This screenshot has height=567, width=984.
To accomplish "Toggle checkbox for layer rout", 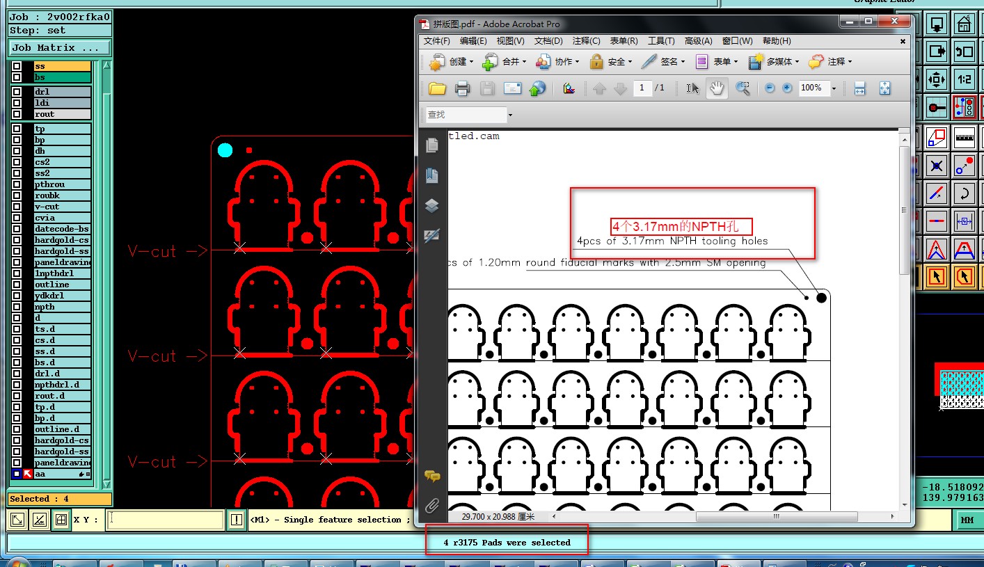I will tap(17, 114).
